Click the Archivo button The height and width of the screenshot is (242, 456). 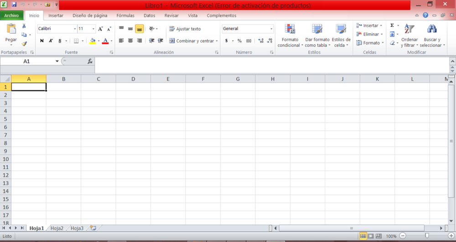point(11,15)
